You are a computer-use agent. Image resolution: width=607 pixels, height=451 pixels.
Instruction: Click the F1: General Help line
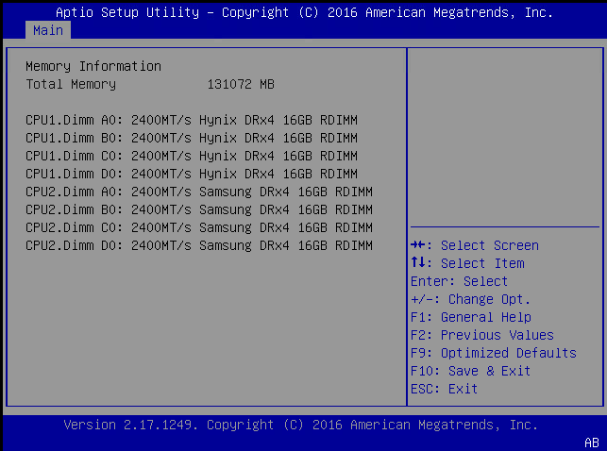pos(471,317)
